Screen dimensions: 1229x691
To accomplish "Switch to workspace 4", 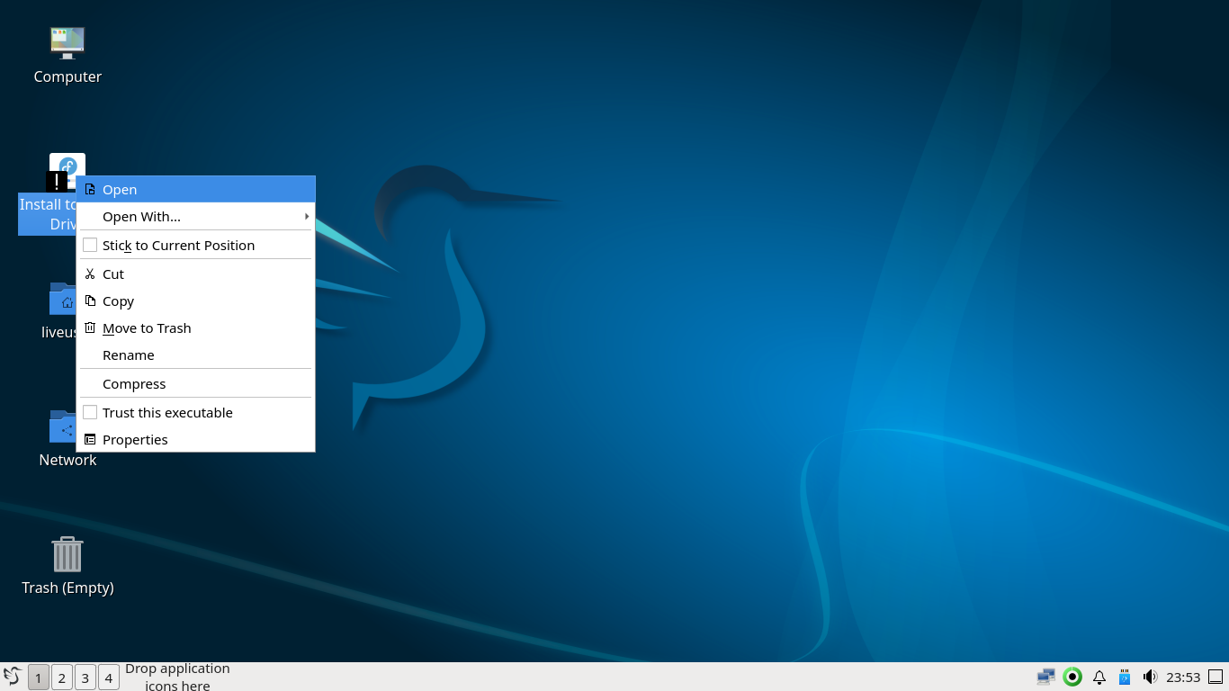I will click(x=109, y=678).
